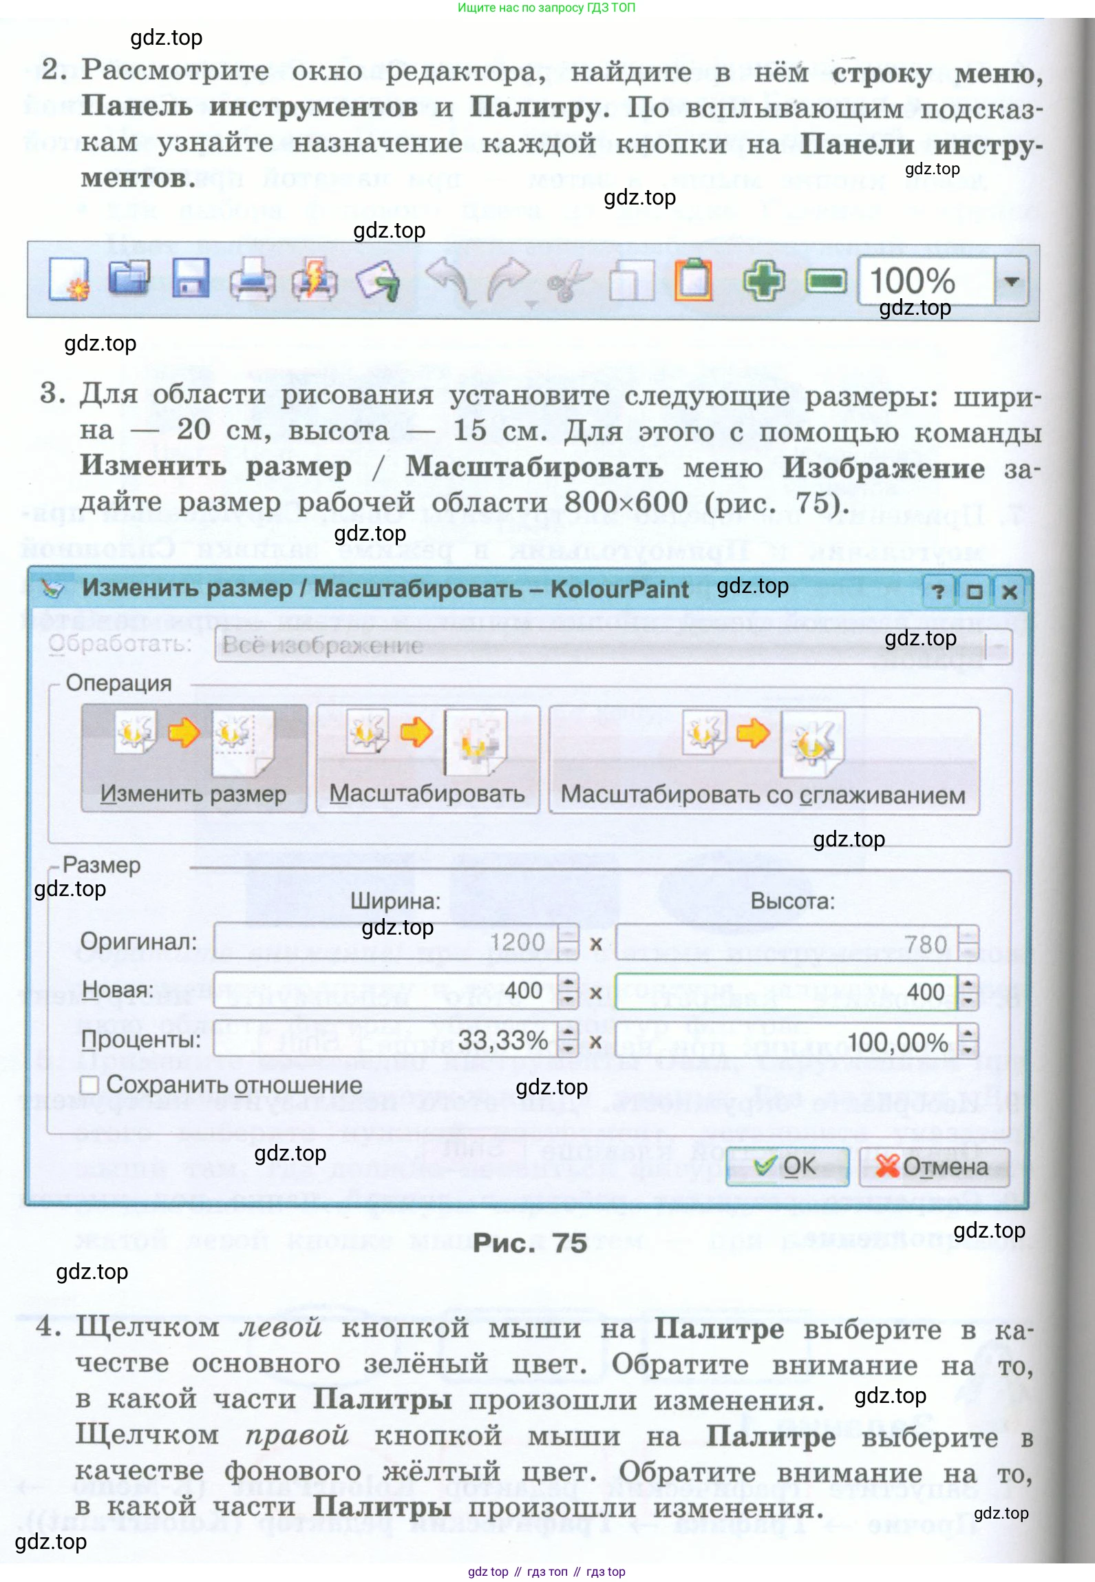The image size is (1095, 1582).
Task: Select 'Масштабировать со сглаживанием' operation
Action: point(764,760)
